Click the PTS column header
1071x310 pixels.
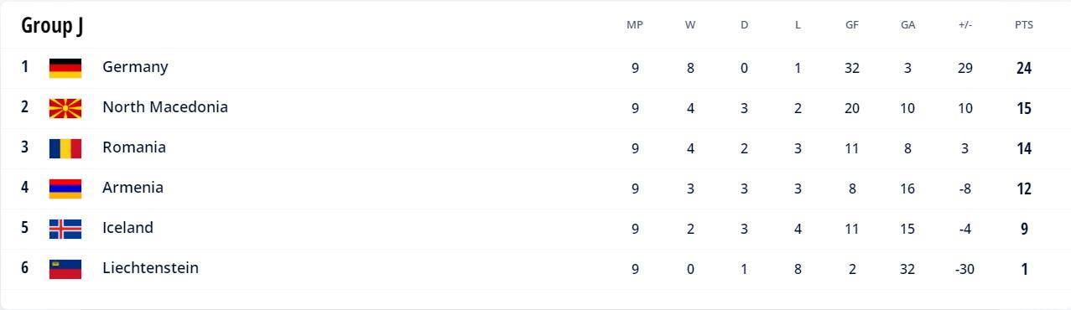click(1023, 25)
